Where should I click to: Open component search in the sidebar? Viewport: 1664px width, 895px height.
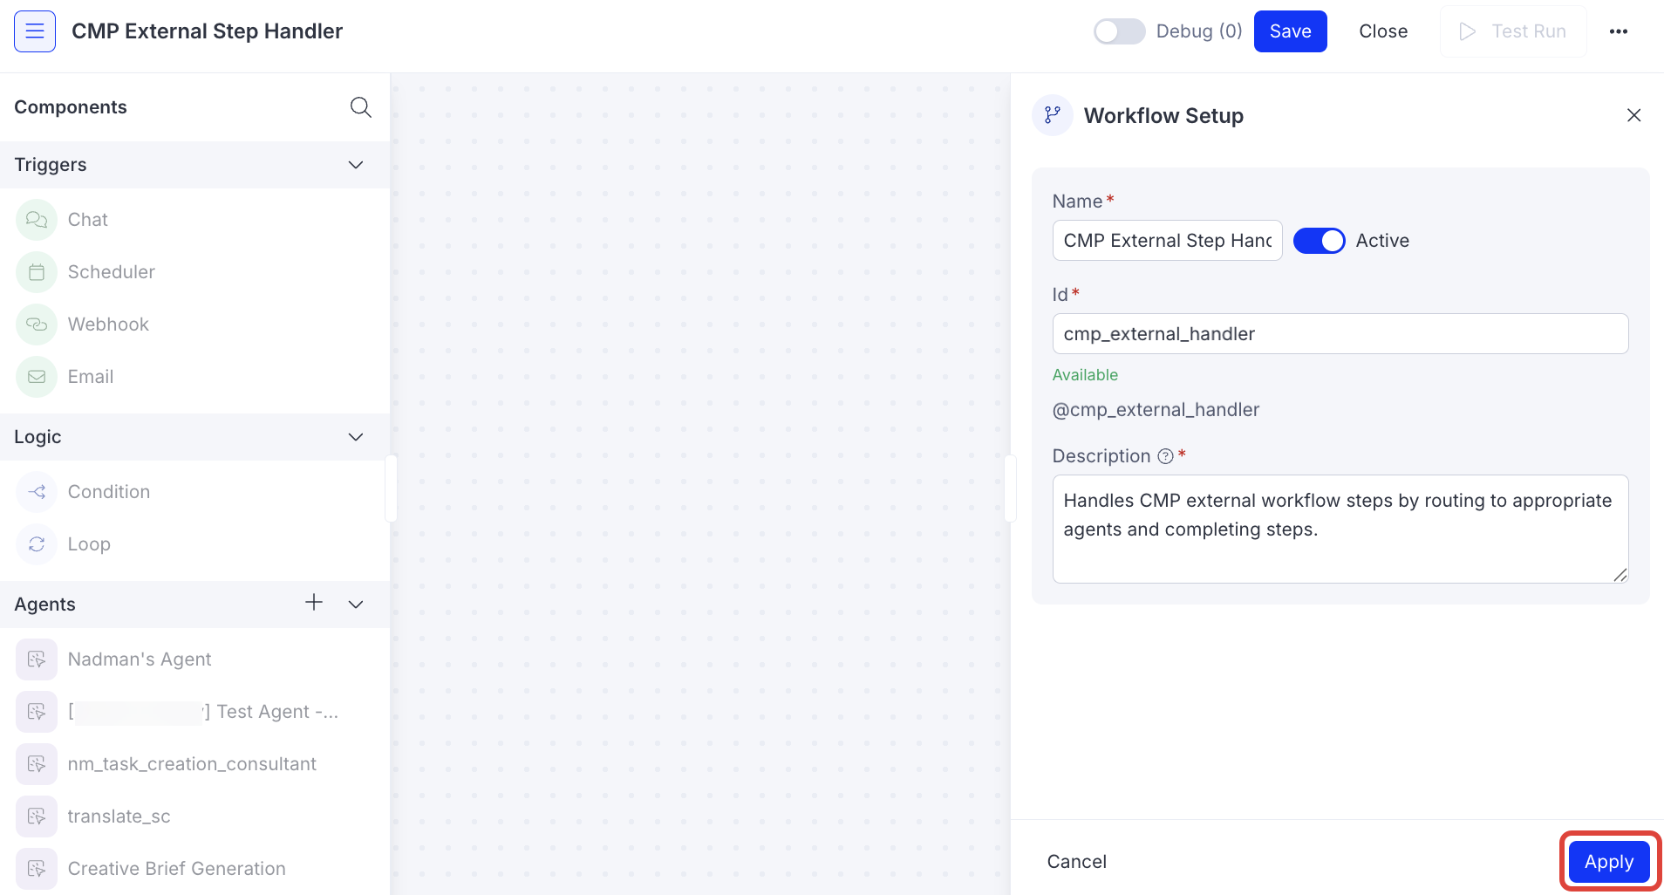360,106
